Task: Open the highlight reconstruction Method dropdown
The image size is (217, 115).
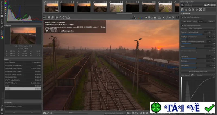Action: coord(202,28)
